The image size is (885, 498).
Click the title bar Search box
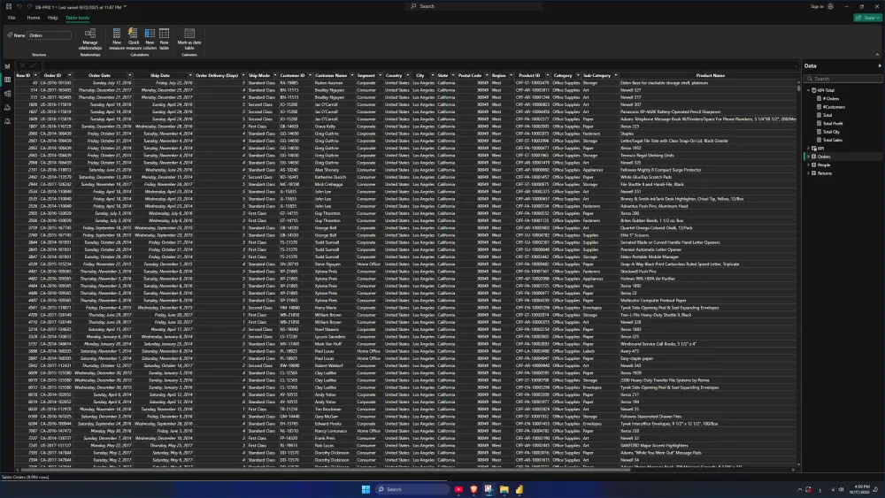475,6
